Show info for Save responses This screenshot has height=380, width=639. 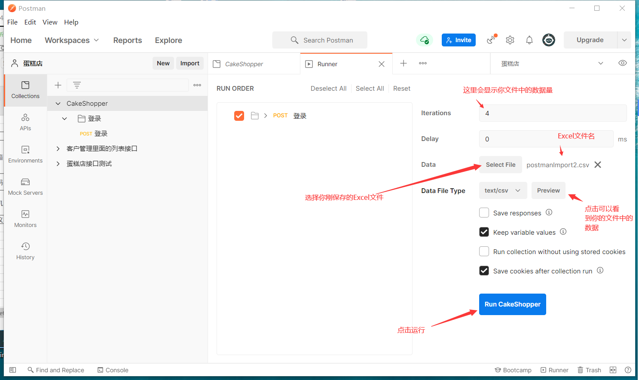549,212
